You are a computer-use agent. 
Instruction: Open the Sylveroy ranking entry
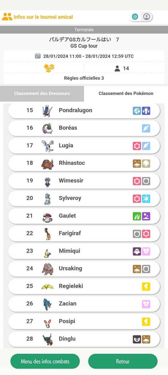[84, 198]
